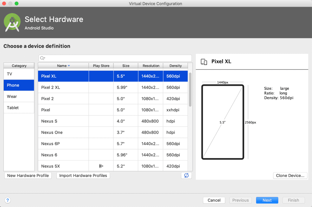
Task: Click New Hardware Profile button
Action: coord(28,175)
